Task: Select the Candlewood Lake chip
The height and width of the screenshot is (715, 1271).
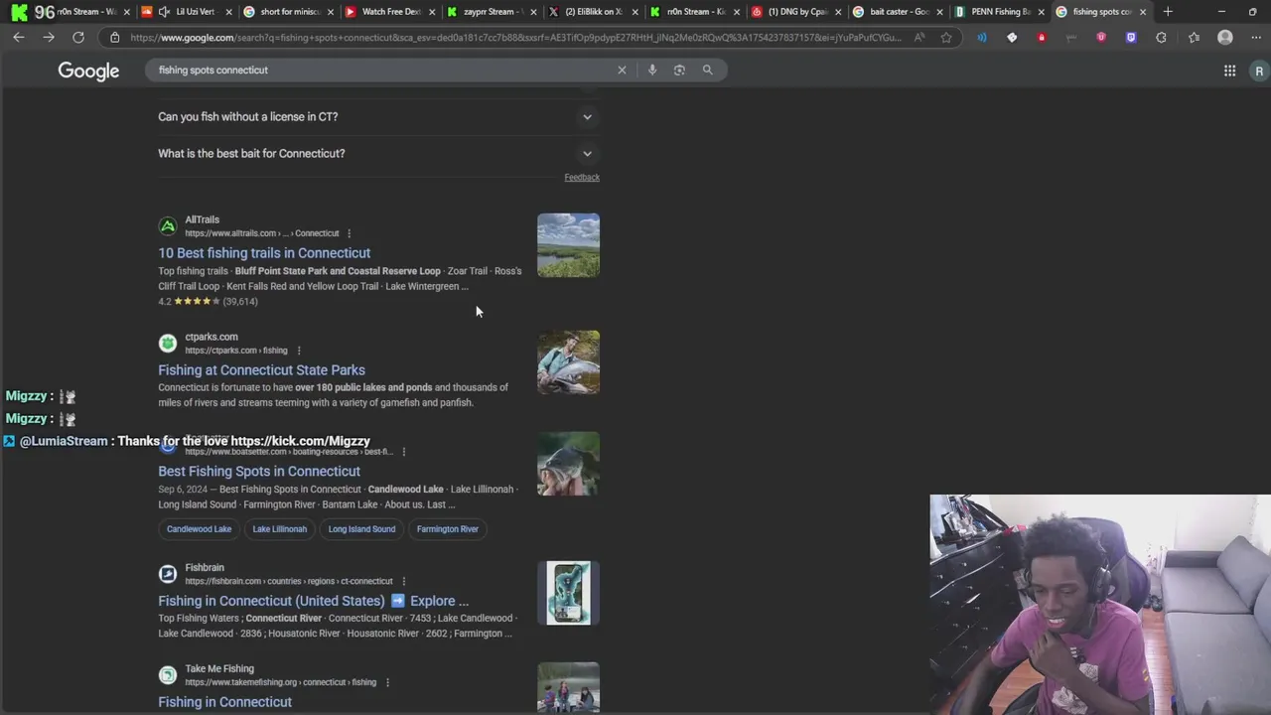Action: click(x=199, y=529)
